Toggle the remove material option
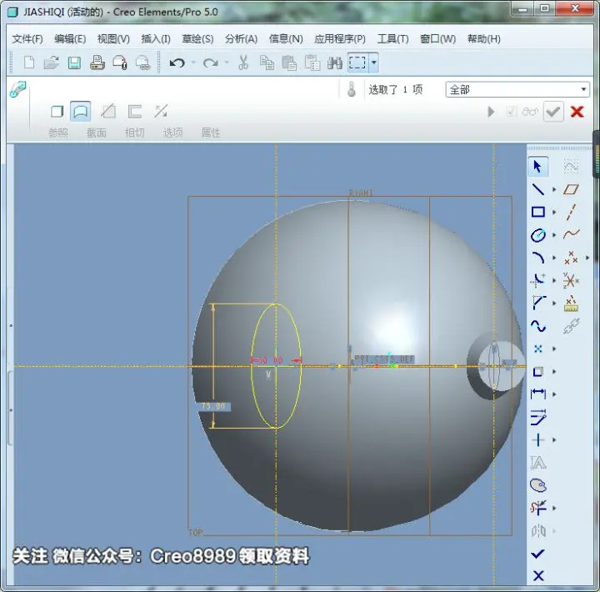Image resolution: width=600 pixels, height=592 pixels. coord(108,112)
